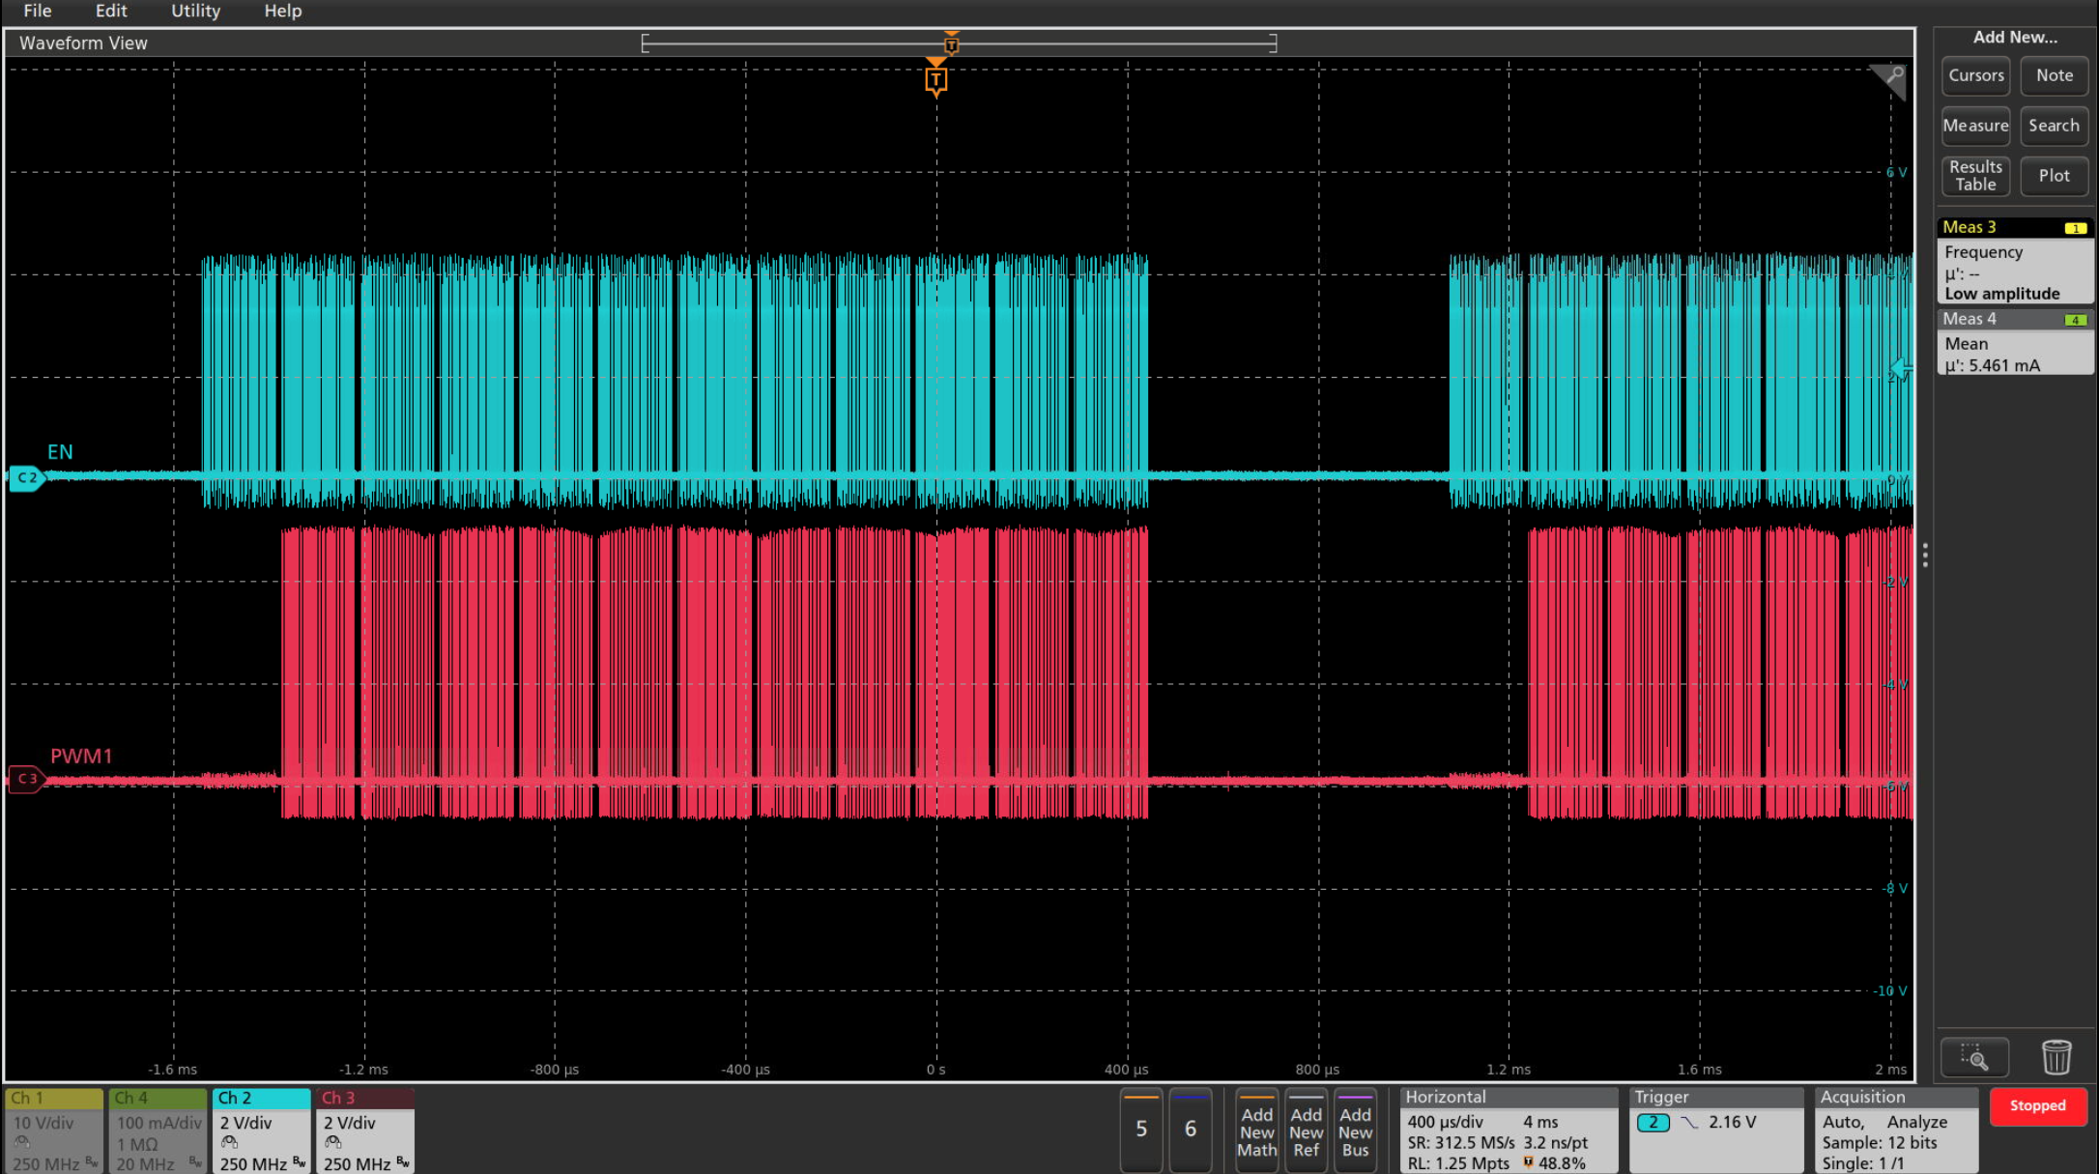
Task: Click the waveform view corner wrench icon
Action: 1889,78
